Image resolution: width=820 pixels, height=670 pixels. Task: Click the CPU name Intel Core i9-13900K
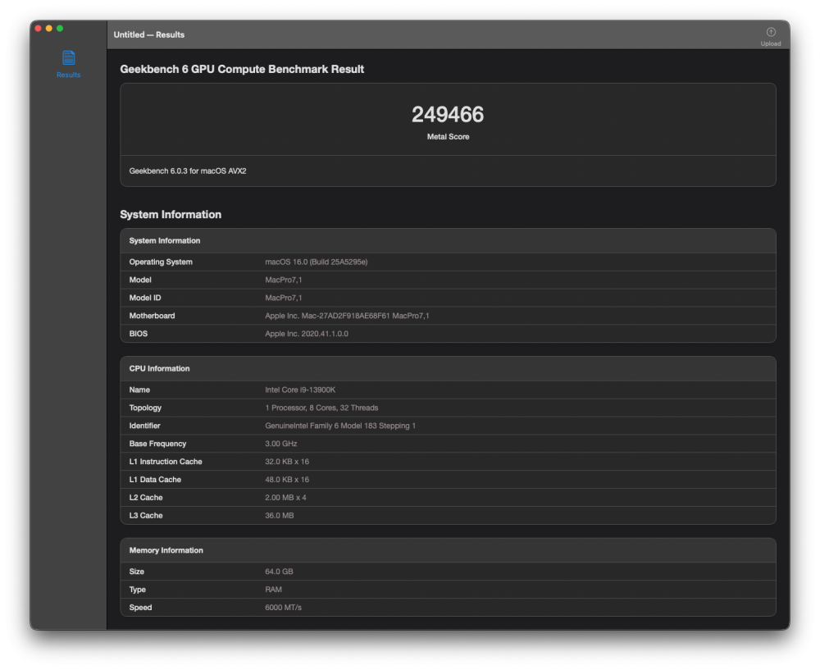click(300, 390)
